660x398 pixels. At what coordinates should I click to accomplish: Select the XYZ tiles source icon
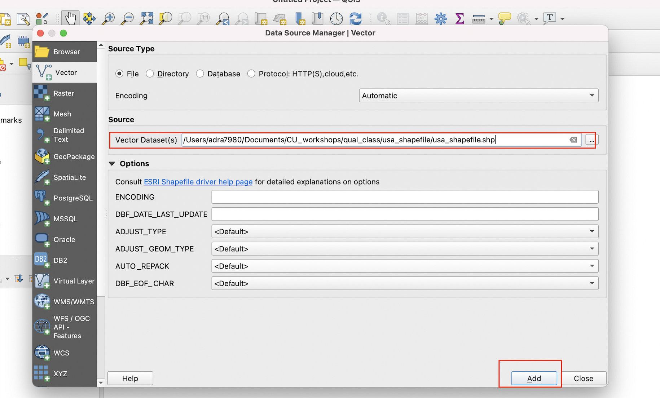[41, 373]
